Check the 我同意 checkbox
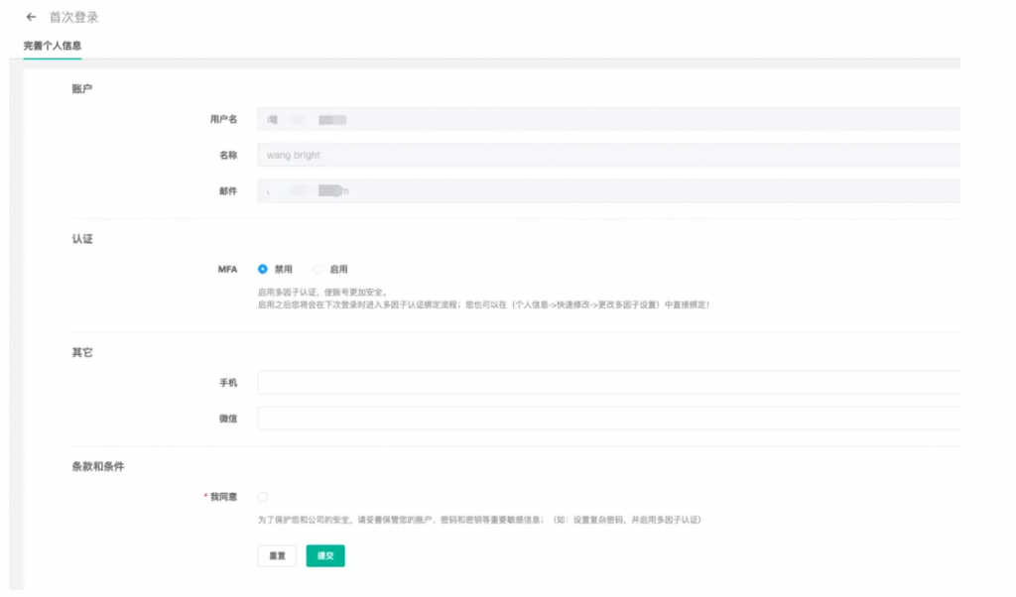The height and width of the screenshot is (597, 1016). point(262,497)
